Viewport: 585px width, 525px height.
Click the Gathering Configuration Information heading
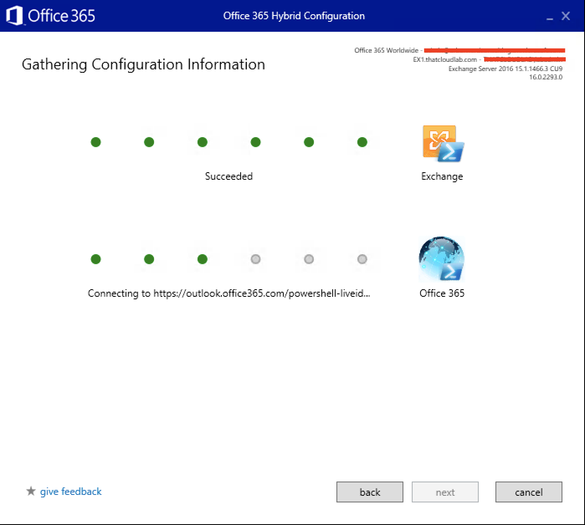tap(143, 64)
